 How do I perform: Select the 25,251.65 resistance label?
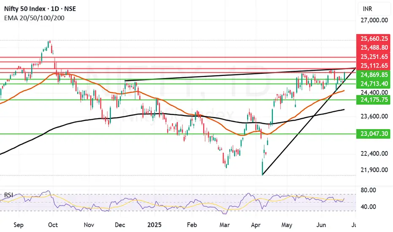tap(374, 57)
